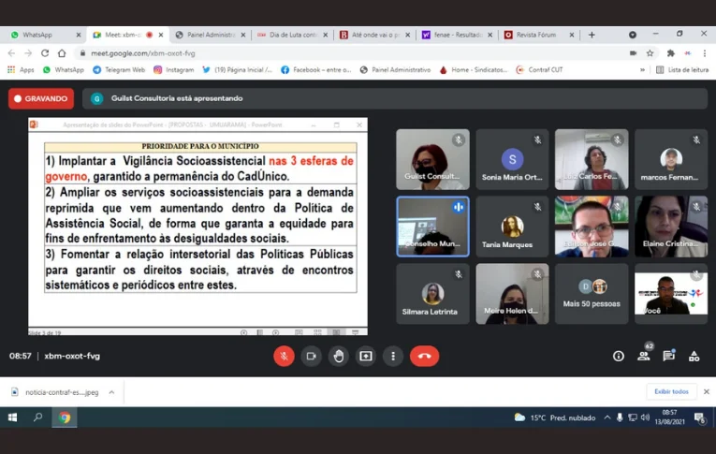Screen dimensions: 716x454
Task: Open the Apps bookmarks shortcut
Action: [21, 70]
